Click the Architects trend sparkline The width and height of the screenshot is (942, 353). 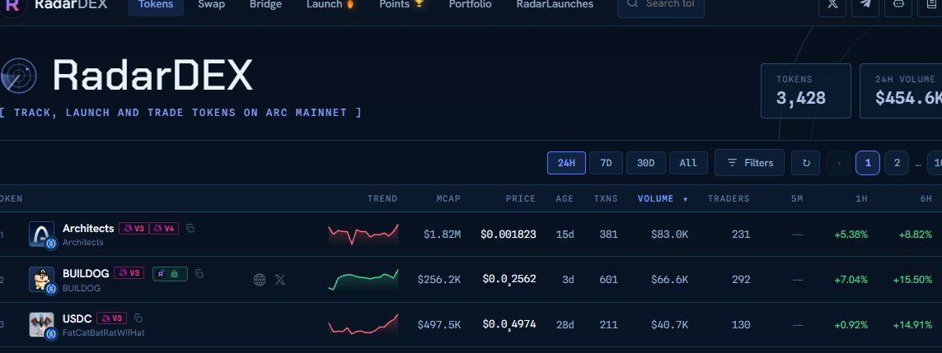coord(363,235)
